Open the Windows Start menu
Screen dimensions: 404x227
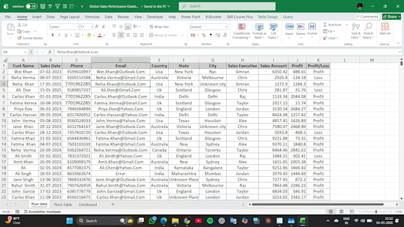(70, 221)
